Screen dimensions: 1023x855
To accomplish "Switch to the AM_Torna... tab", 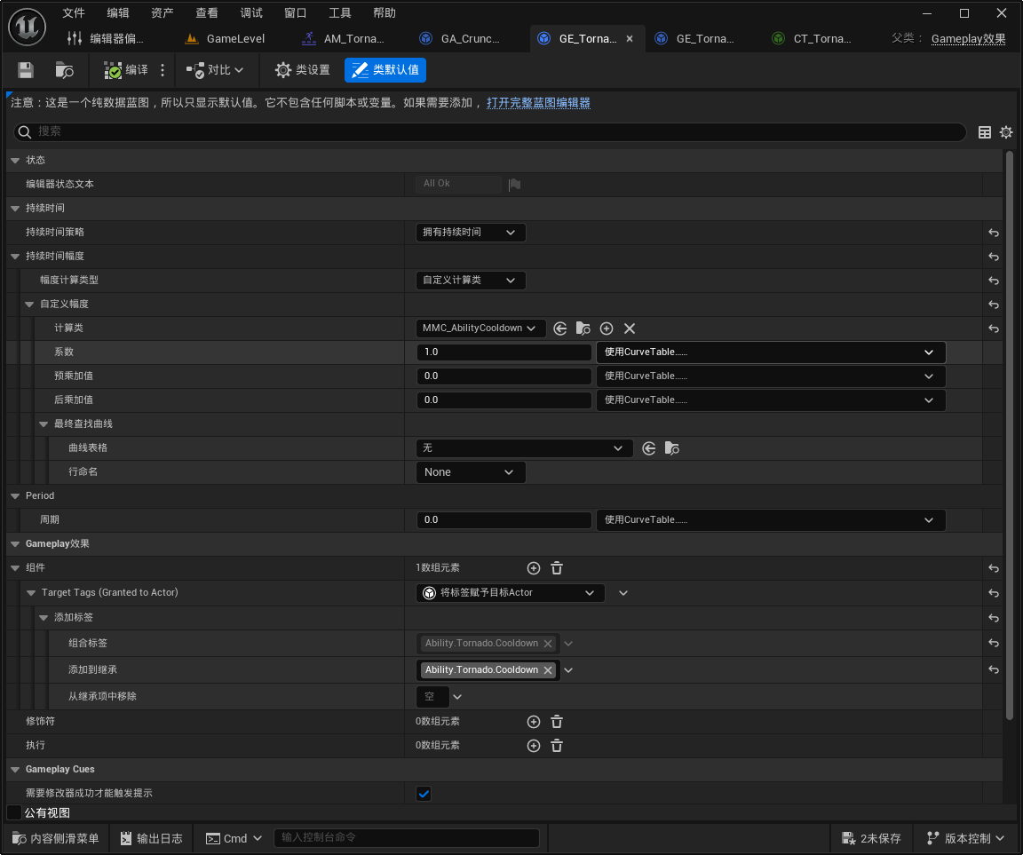I will click(343, 39).
